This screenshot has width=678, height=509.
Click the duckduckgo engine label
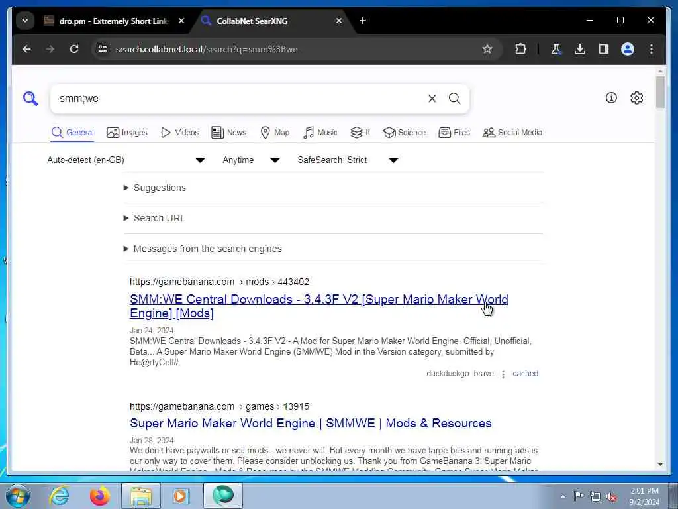(448, 374)
